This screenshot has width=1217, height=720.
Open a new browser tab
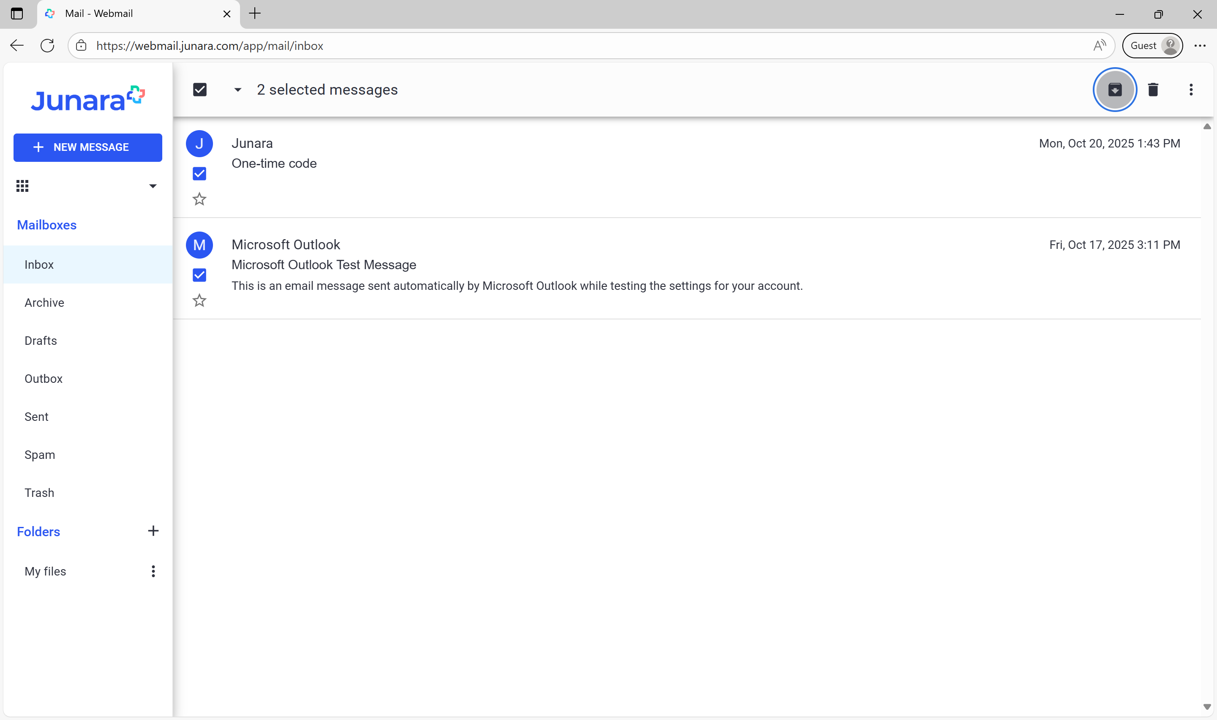point(255,14)
